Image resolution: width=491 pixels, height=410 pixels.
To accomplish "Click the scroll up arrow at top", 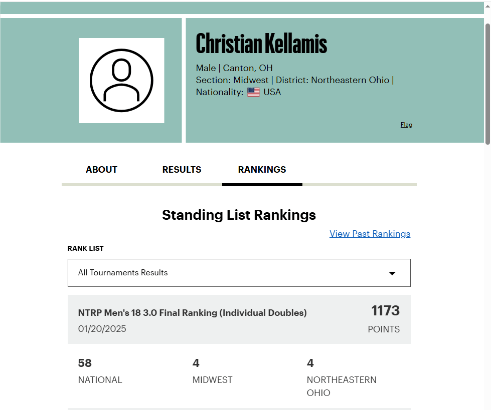I will pos(487,6).
